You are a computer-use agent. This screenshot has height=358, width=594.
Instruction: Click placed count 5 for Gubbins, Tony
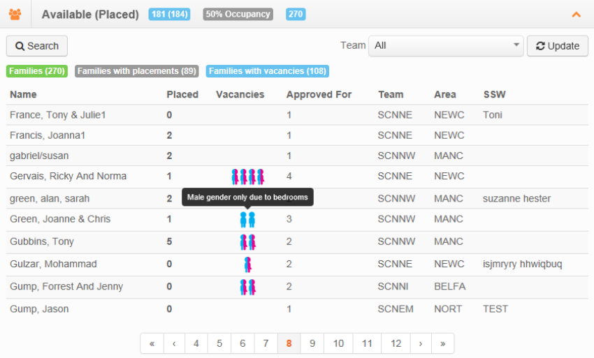click(169, 241)
